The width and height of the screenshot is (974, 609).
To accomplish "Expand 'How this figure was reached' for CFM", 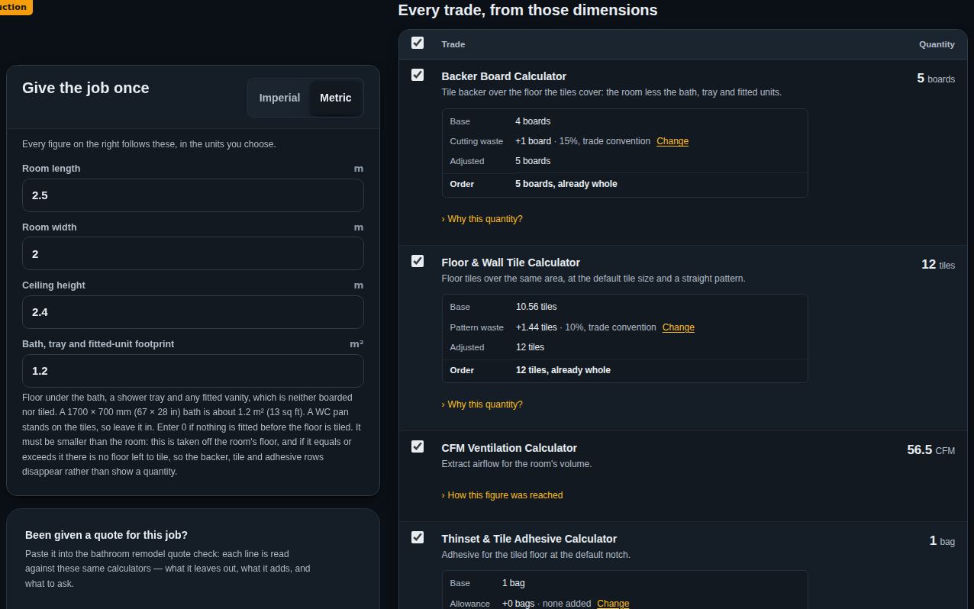I will coord(502,495).
